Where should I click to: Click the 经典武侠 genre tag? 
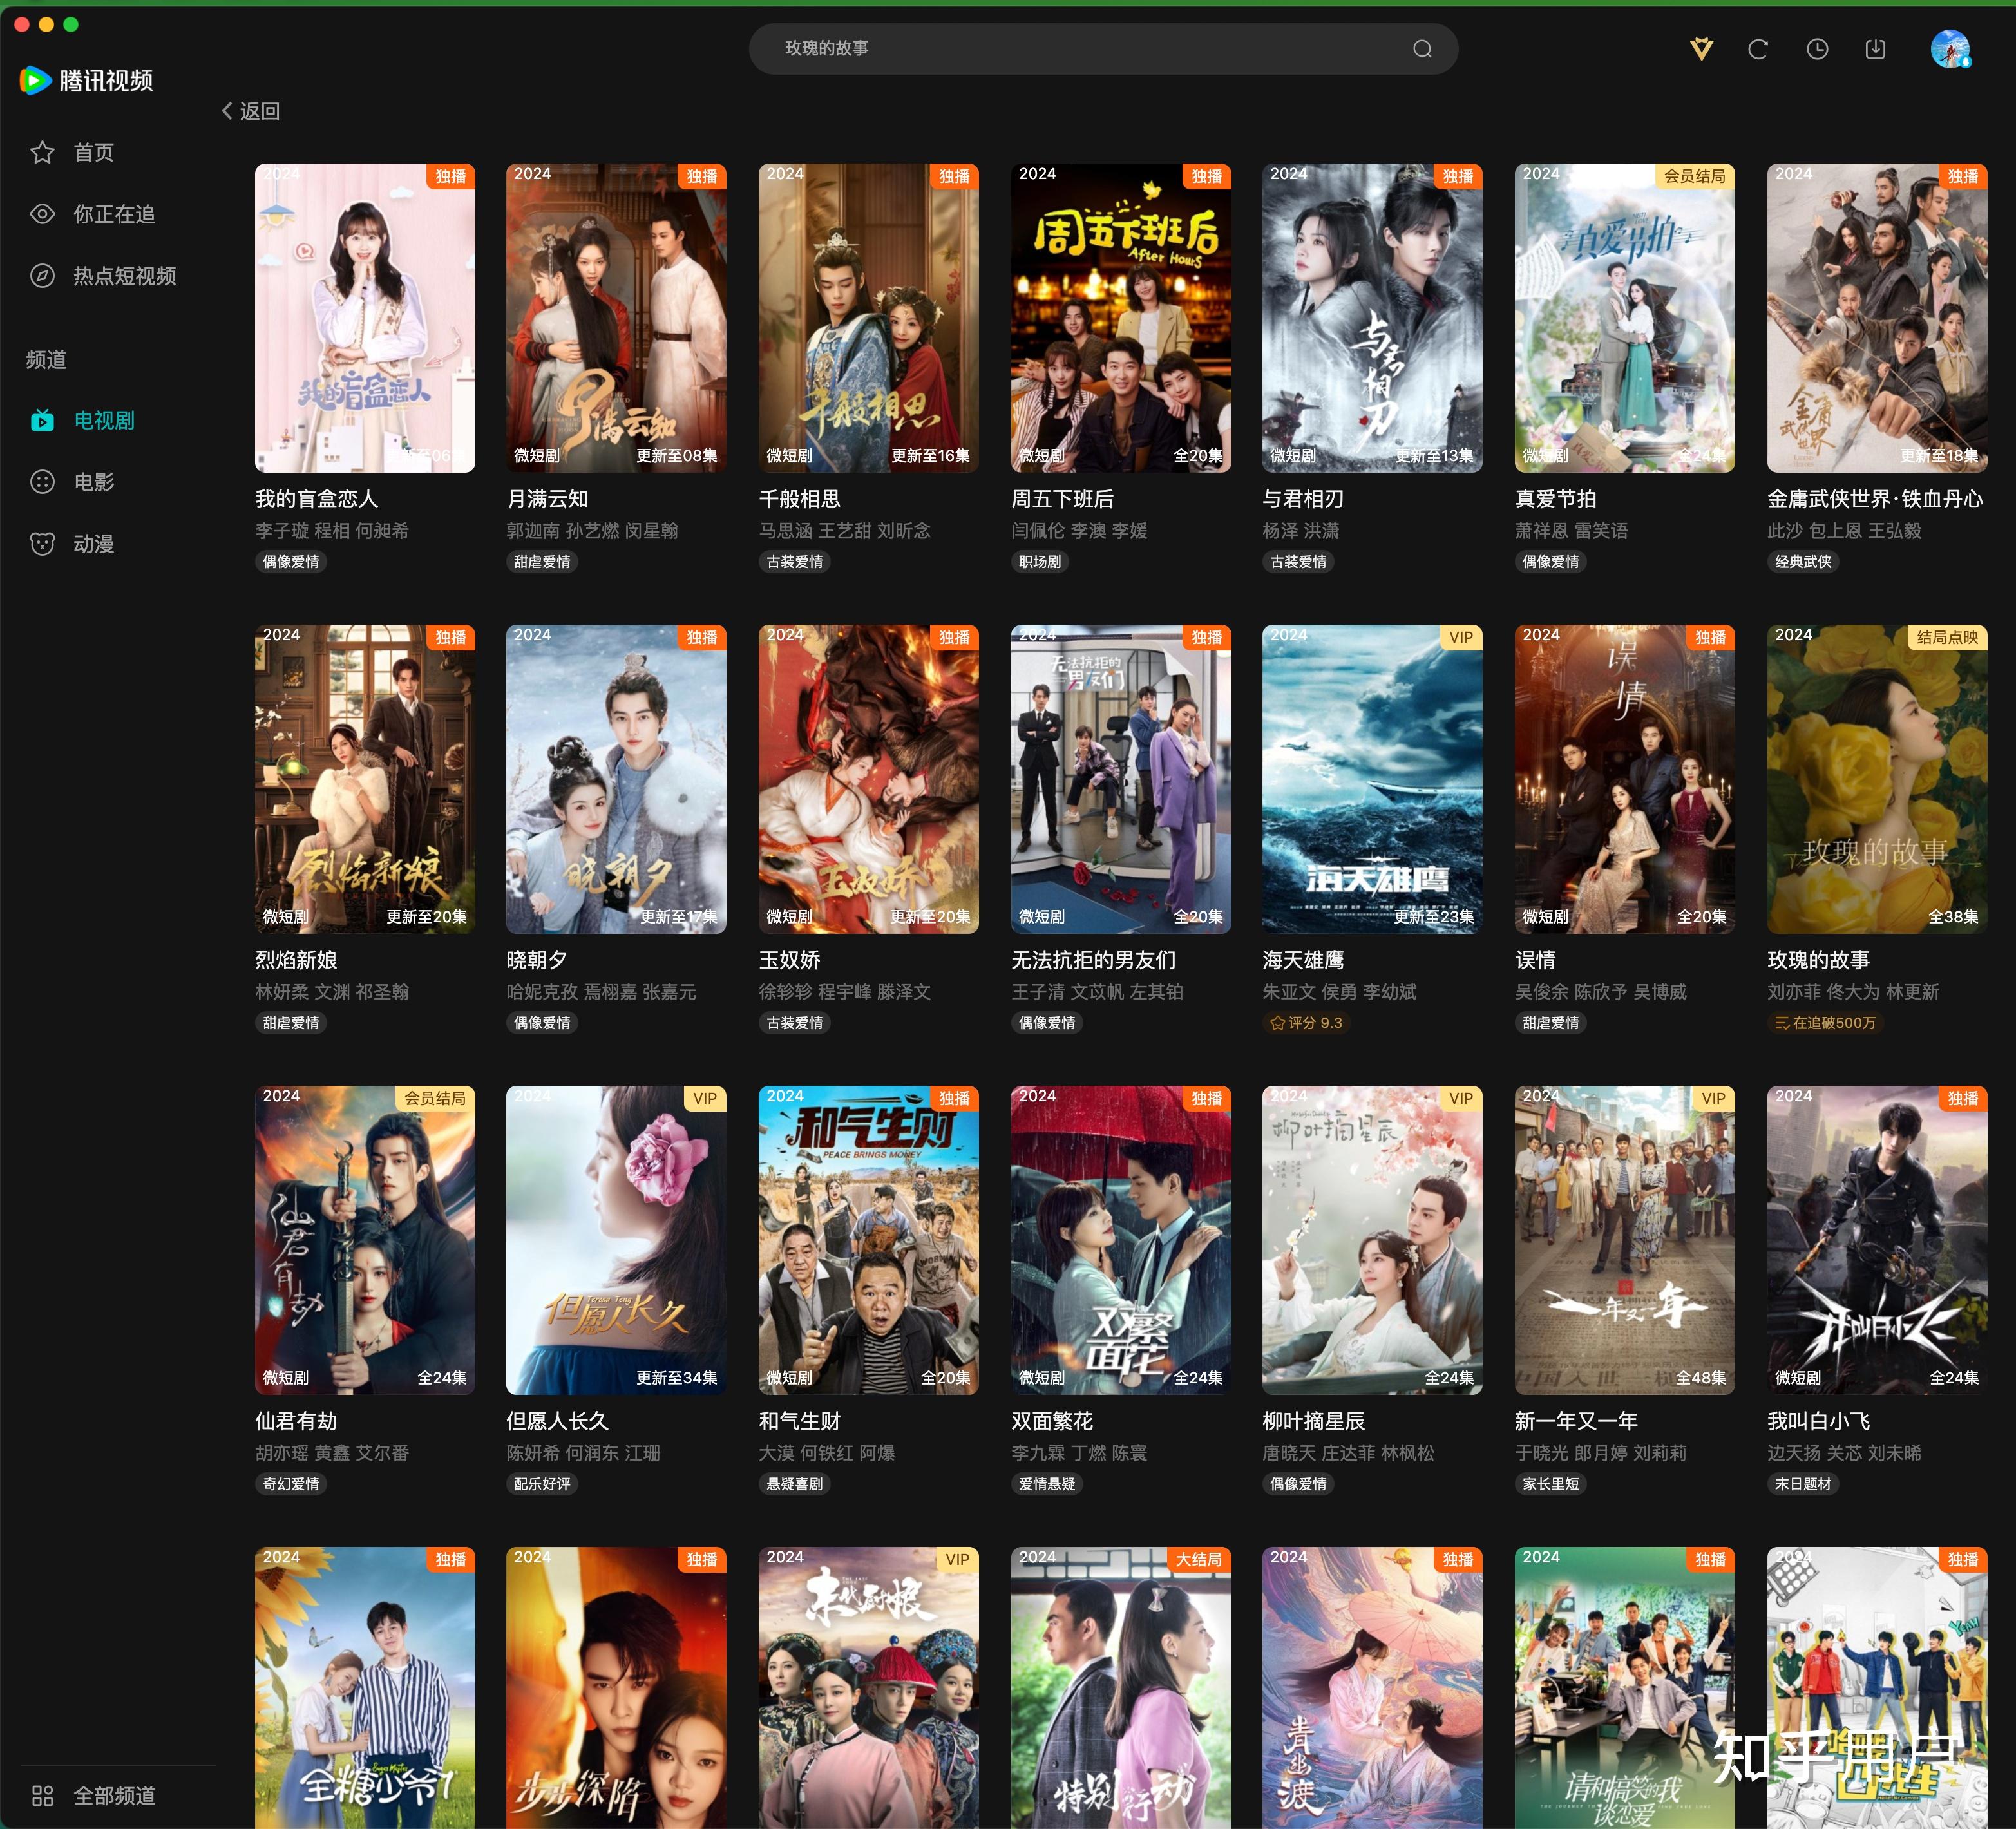click(x=1803, y=562)
